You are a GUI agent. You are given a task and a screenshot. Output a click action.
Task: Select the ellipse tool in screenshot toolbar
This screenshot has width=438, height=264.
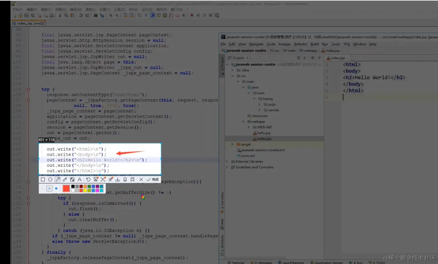click(x=50, y=180)
